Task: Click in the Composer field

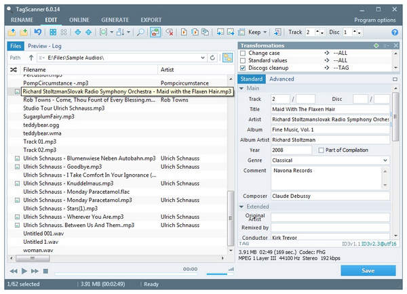Action: tap(330, 196)
